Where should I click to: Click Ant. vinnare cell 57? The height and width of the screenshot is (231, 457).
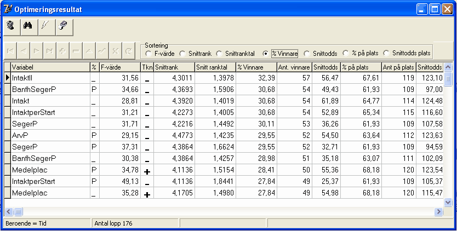(x=294, y=78)
